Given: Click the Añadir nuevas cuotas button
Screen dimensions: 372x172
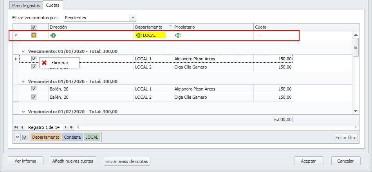Looking at the screenshot, I should pos(73,161).
